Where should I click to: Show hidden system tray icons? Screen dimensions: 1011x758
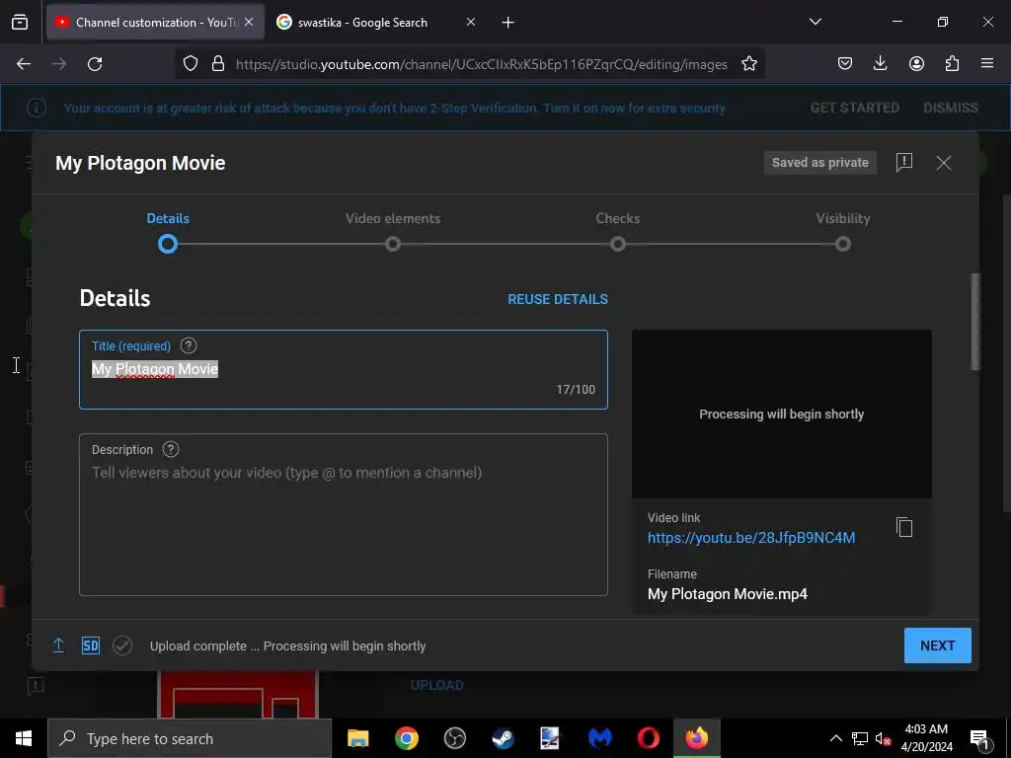[835, 738]
